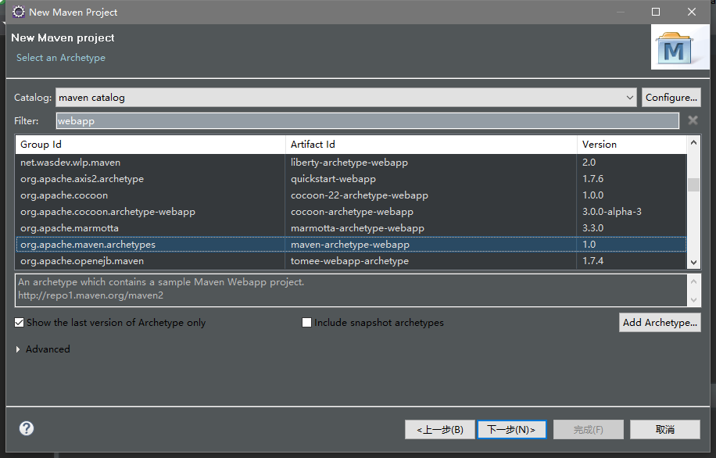
Task: Proceed with the 下一步(N) button
Action: click(x=511, y=430)
